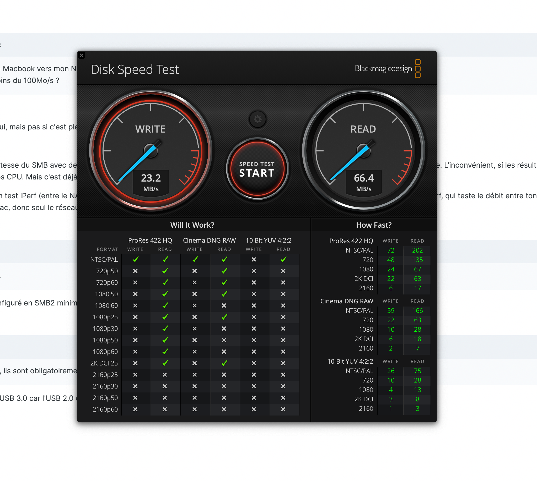Click 10 Bit YUV NTSC/PAL write value 26
Image resolution: width=537 pixels, height=481 pixels.
[x=391, y=371]
